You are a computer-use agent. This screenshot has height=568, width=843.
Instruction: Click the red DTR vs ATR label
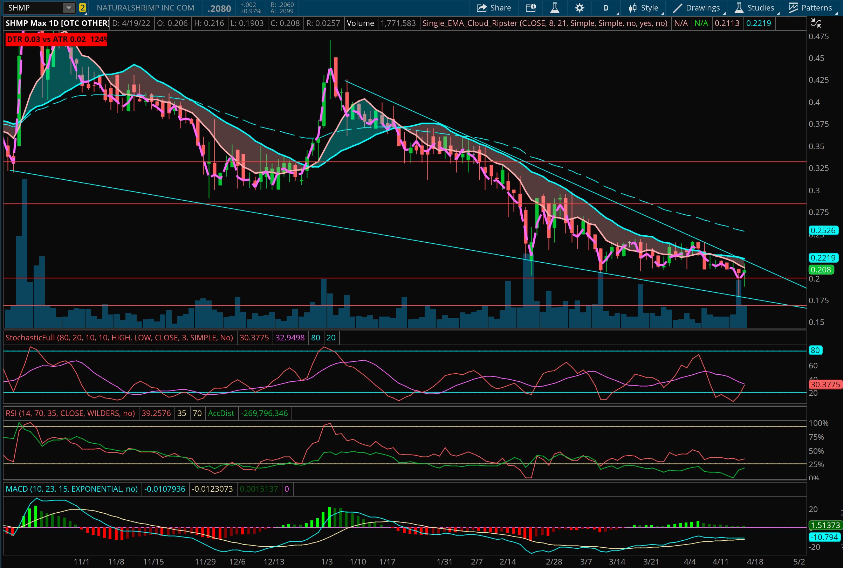56,39
